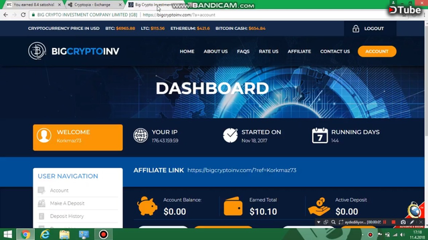Stop recording in the Bandicam toolbar

pos(393,222)
